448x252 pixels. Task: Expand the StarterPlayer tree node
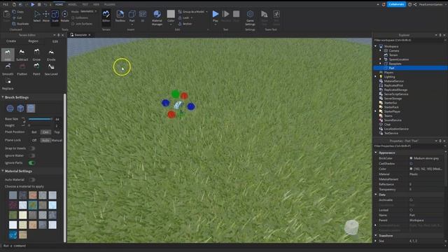coord(376,111)
